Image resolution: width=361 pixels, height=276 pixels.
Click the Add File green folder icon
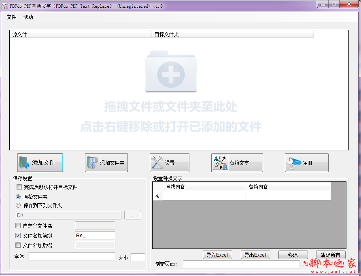tap(24, 163)
